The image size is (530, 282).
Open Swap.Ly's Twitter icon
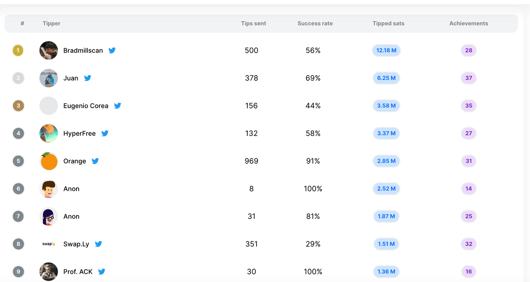coord(98,244)
